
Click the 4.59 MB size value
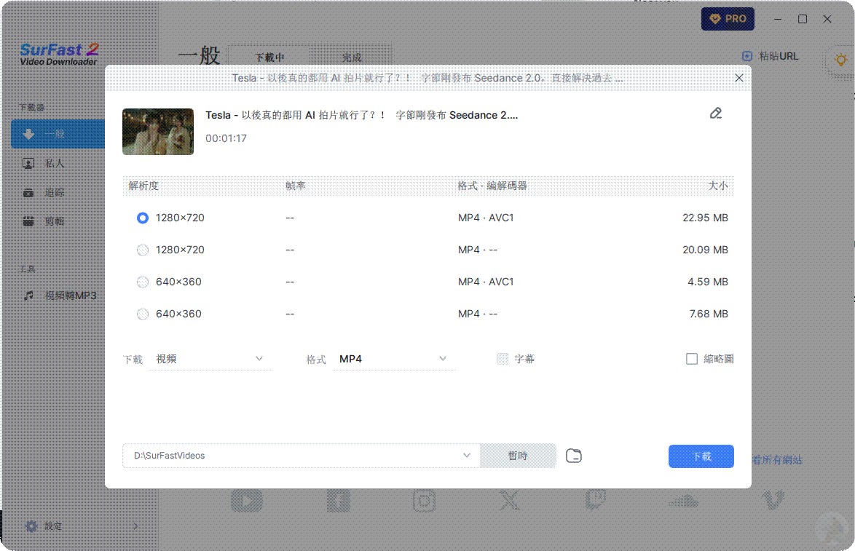pos(708,282)
